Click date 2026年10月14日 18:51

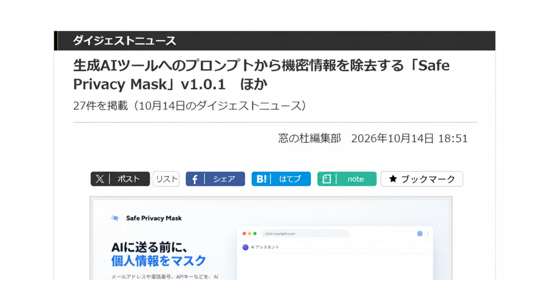(409, 138)
